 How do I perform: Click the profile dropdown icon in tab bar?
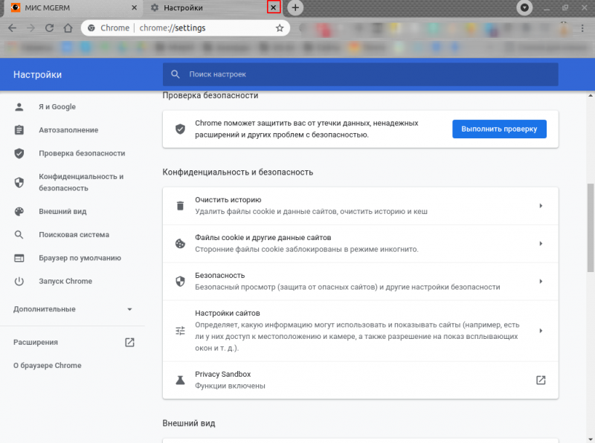pos(526,7)
